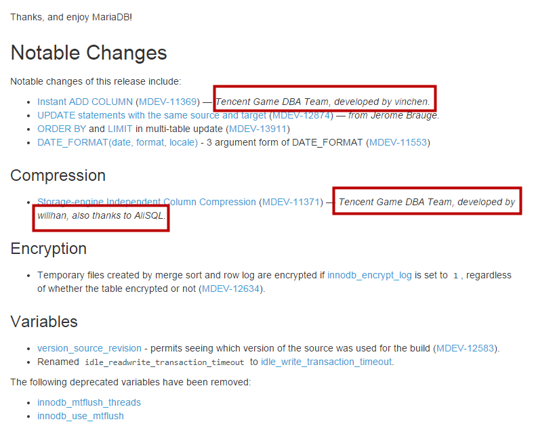Follow the ORDER BY link
This screenshot has height=426, width=557.
click(x=62, y=129)
